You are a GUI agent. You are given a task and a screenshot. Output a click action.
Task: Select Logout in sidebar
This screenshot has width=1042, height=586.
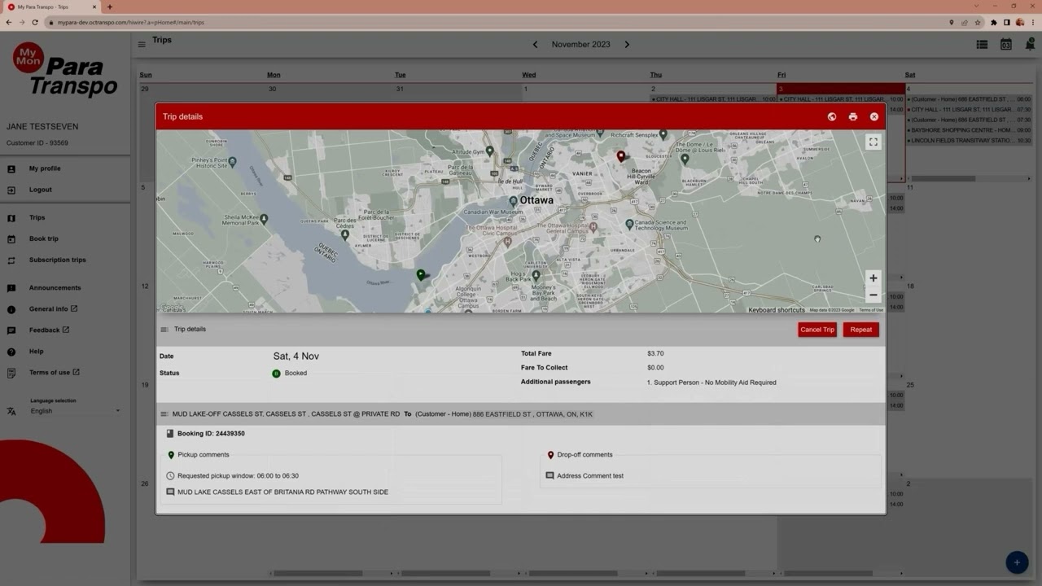tap(41, 190)
